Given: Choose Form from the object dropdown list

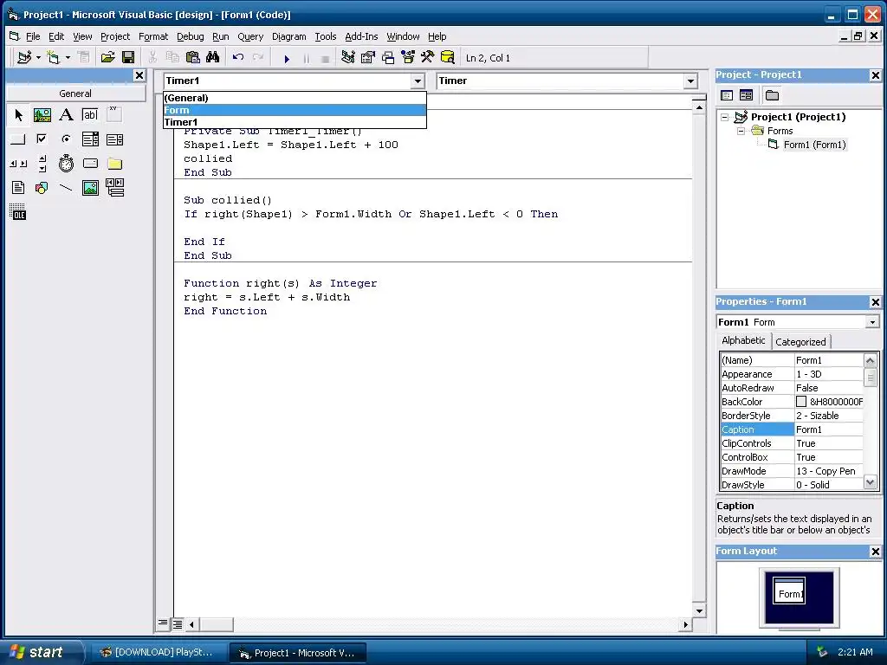Looking at the screenshot, I should click(295, 110).
